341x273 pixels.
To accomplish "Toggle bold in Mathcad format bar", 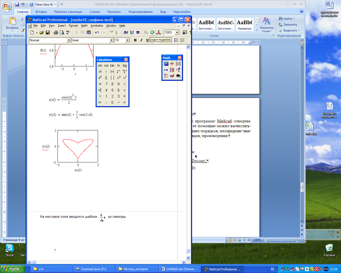I will (x=135, y=40).
